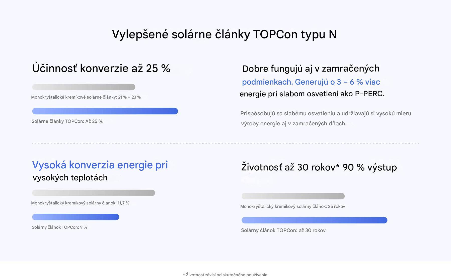451x278 pixels.
Task: Click the blue bar for až 30 rokov lifespan
Action: click(x=314, y=220)
